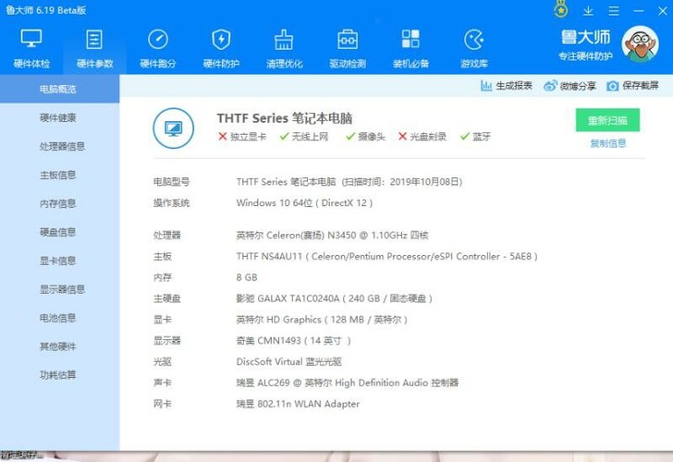The height and width of the screenshot is (462, 673).
Task: Click the Windows 10 64位 operating system value
Action: pyautogui.click(x=304, y=203)
